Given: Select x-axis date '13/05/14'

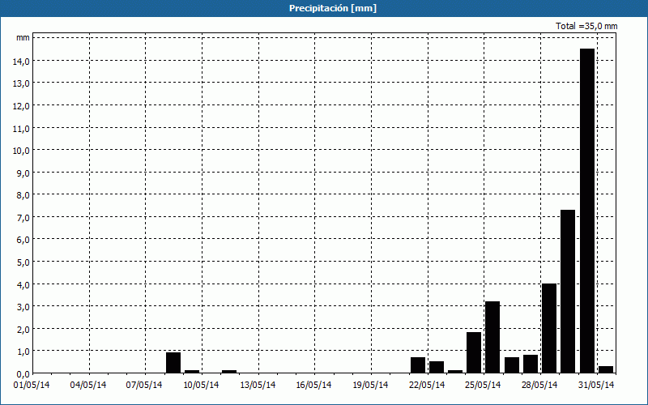Looking at the screenshot, I should [258, 386].
